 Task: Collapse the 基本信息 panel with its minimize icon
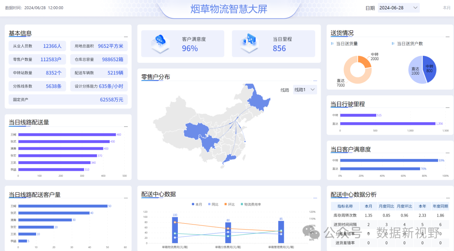point(126,36)
